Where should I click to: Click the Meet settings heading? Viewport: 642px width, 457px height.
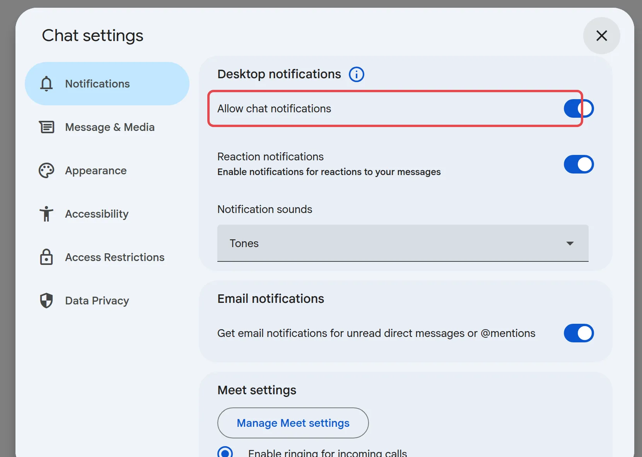point(257,390)
